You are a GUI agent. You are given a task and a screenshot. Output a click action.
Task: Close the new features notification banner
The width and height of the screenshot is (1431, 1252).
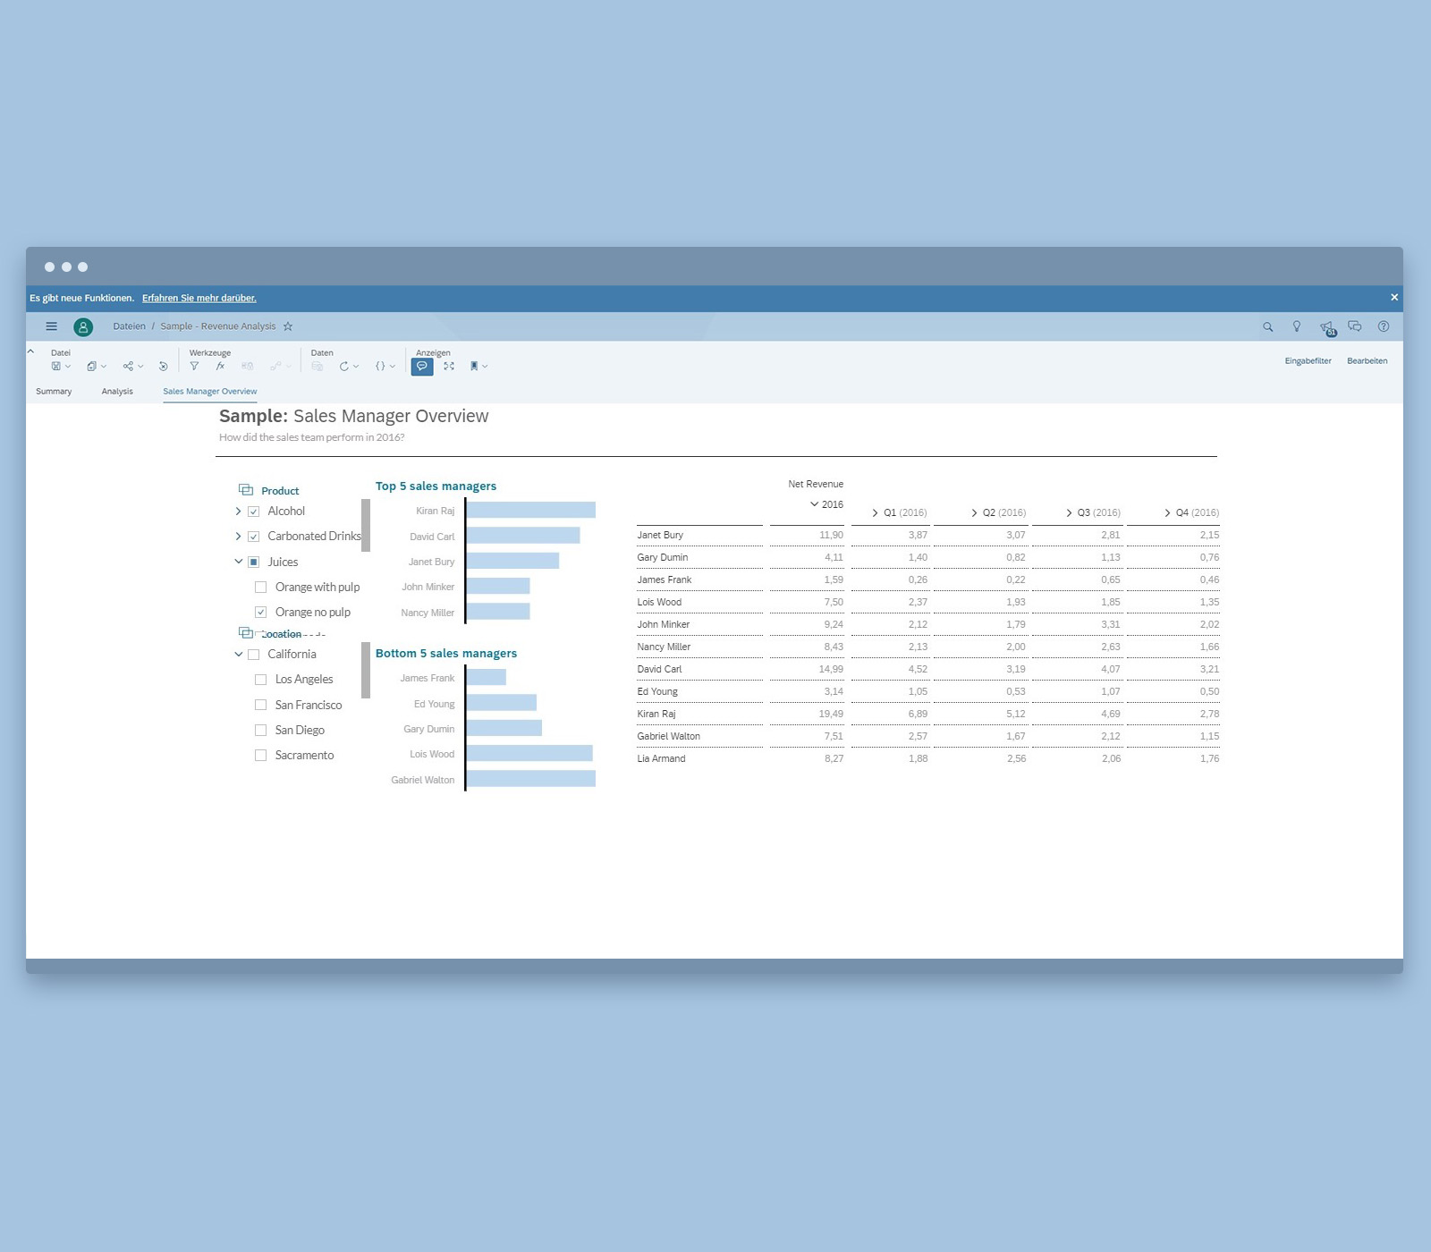1394,297
